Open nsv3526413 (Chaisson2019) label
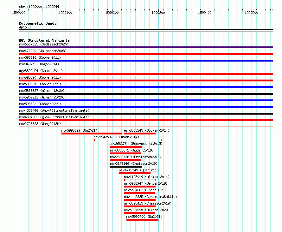The height and width of the screenshot is (232, 282). point(148,203)
